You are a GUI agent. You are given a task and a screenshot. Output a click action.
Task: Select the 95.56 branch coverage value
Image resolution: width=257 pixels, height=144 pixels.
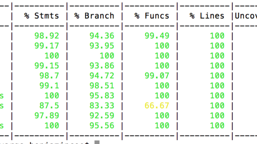pos(102,126)
